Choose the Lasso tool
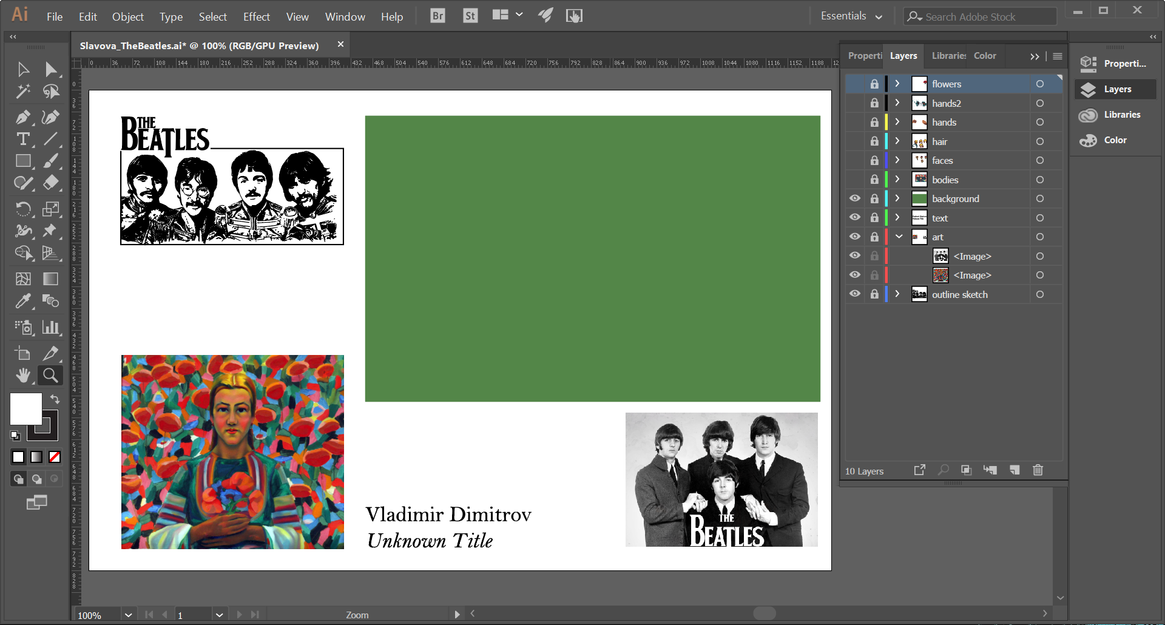 point(51,92)
